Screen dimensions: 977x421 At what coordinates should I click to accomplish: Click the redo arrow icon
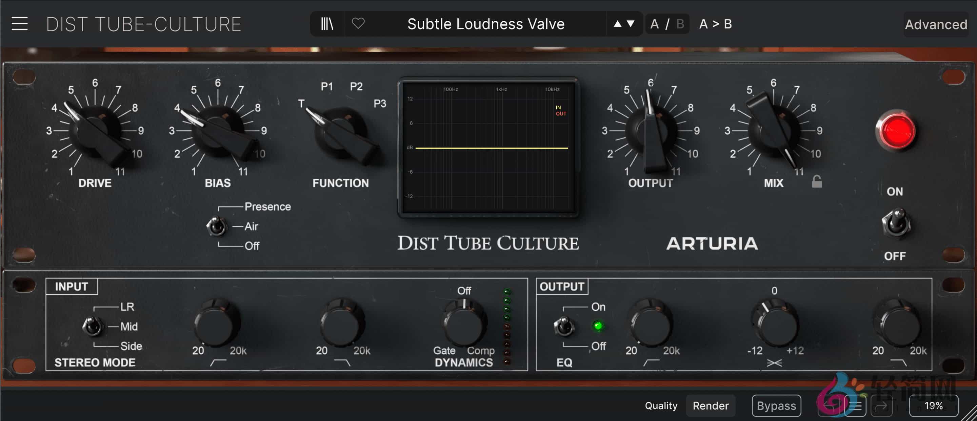tap(881, 406)
